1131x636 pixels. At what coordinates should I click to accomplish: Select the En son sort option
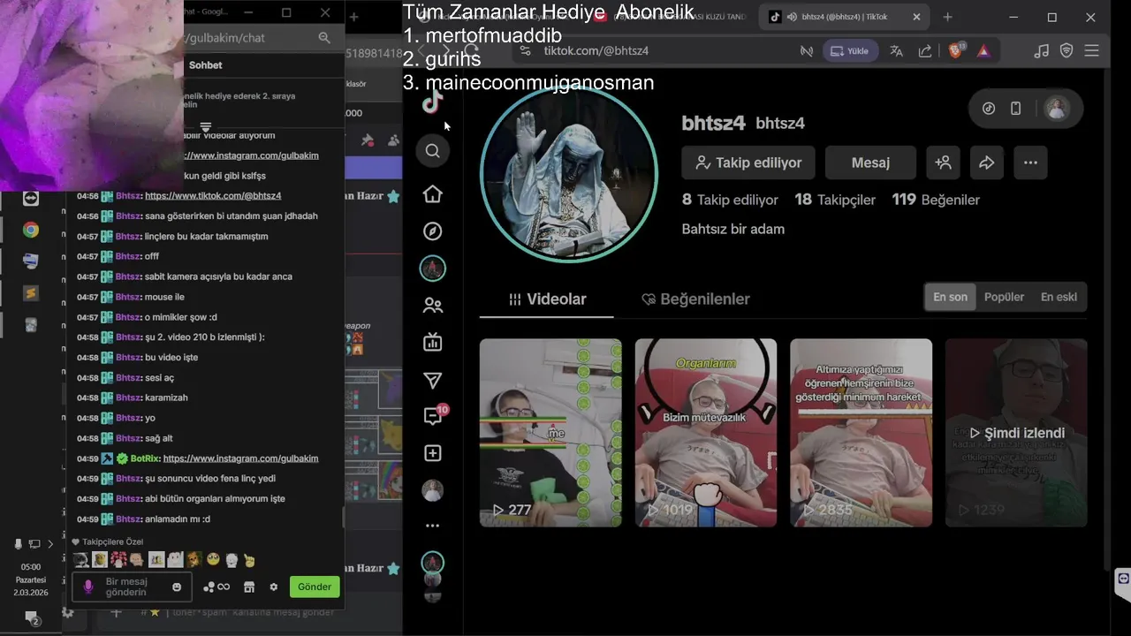951,297
